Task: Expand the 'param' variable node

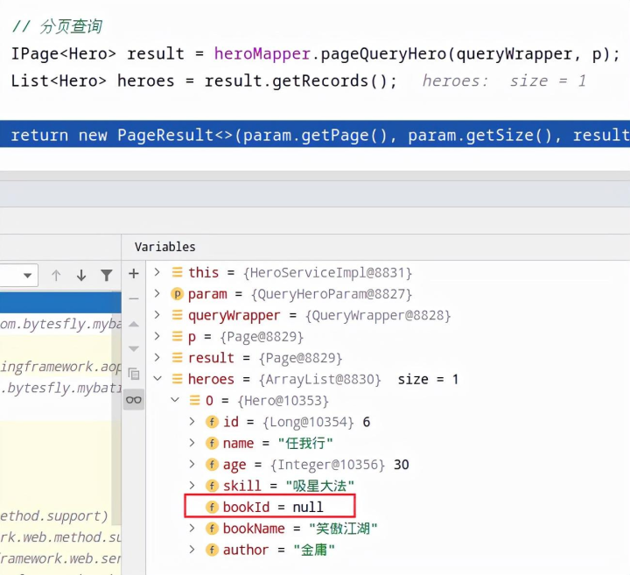Action: [157, 294]
